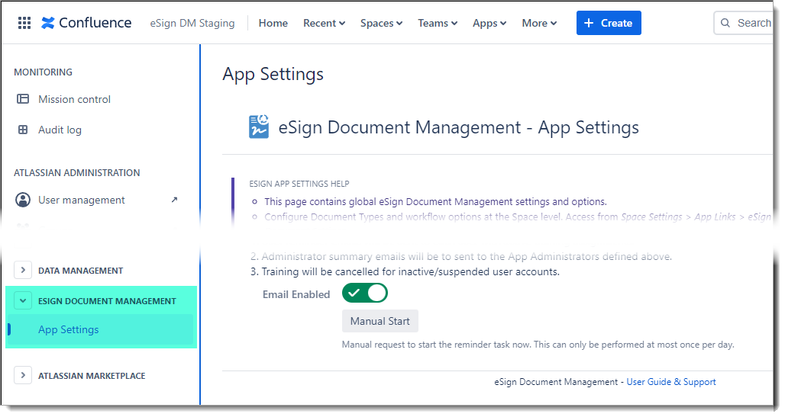The width and height of the screenshot is (785, 417).
Task: Expand the Atlassian Marketplace section
Action: point(23,375)
